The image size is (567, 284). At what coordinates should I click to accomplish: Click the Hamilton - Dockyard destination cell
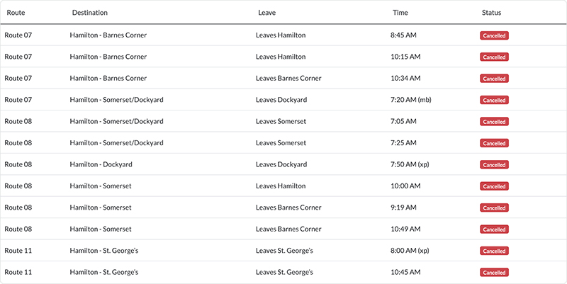(101, 164)
